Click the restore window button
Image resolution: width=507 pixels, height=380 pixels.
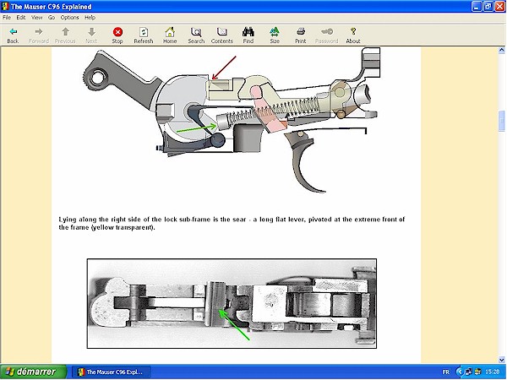[x=488, y=7]
